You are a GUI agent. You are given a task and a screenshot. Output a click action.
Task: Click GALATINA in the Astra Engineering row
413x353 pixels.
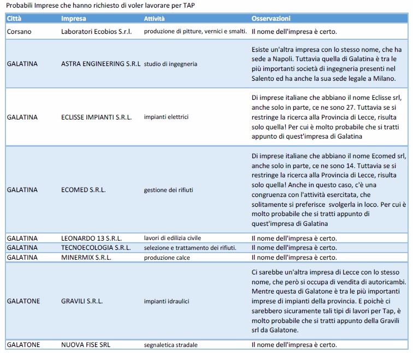click(22, 64)
